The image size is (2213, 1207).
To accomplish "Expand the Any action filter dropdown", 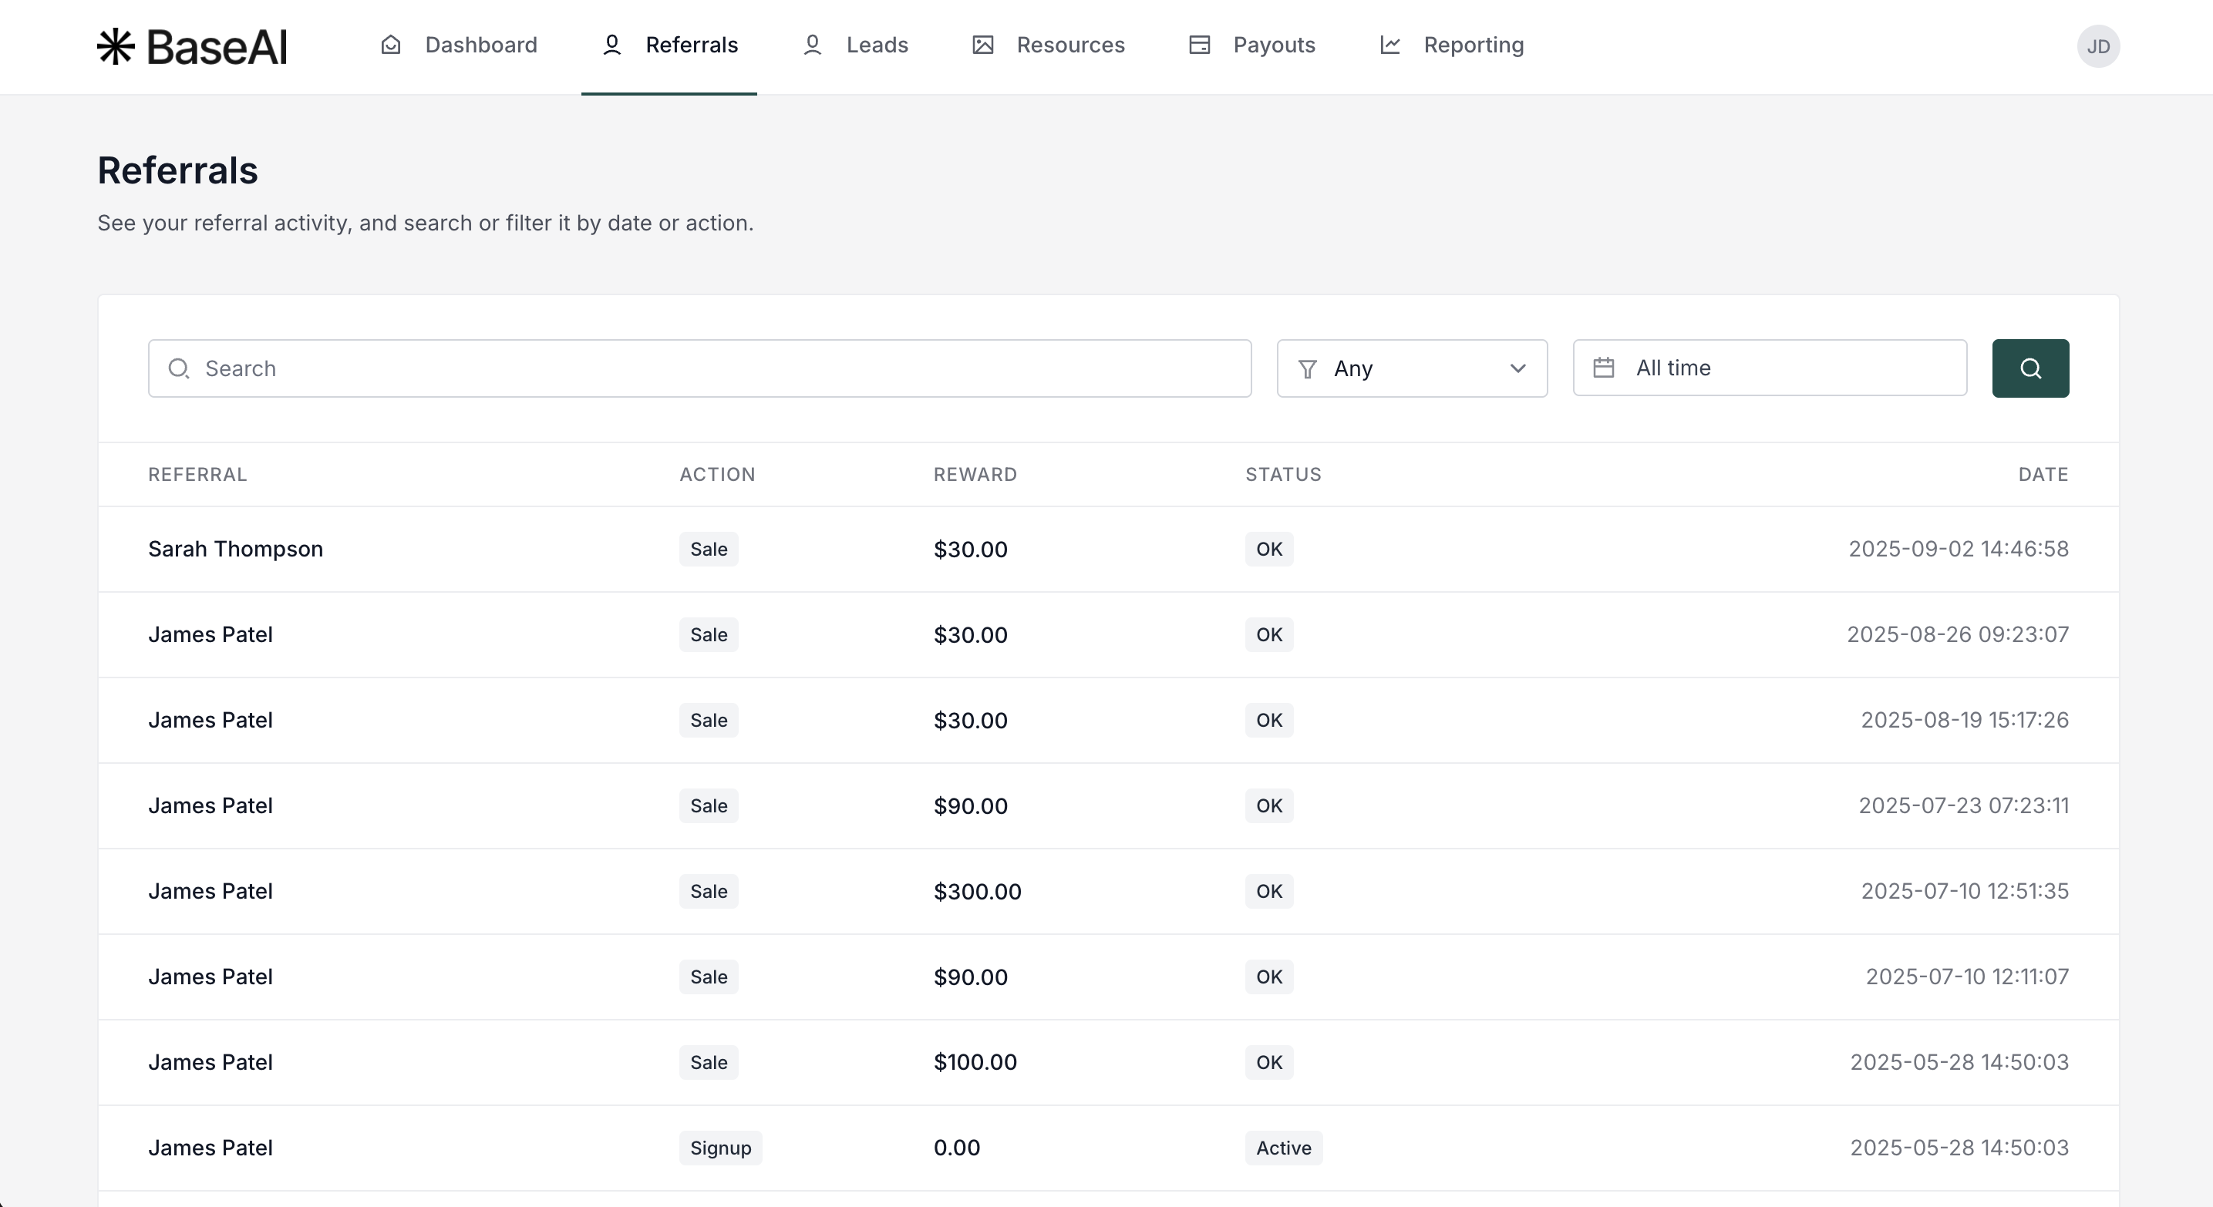I will [x=1410, y=369].
